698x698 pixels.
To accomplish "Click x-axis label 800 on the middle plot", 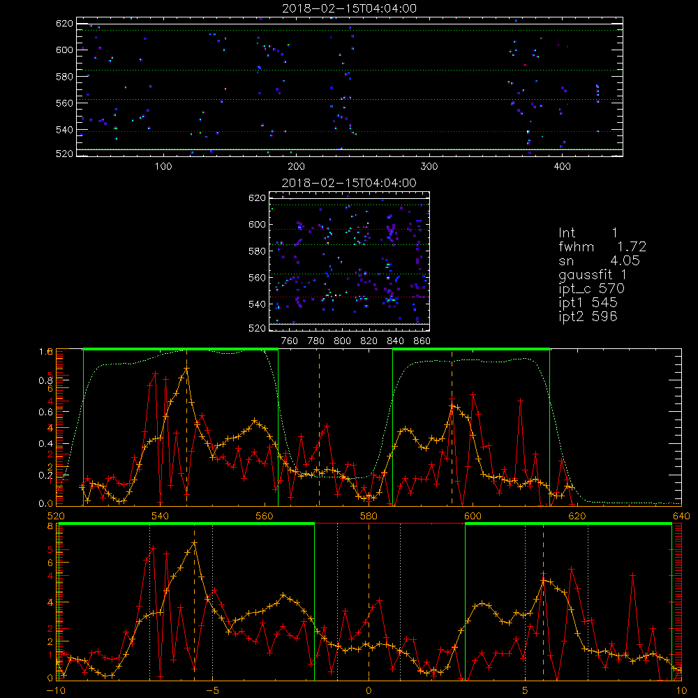I will point(342,341).
